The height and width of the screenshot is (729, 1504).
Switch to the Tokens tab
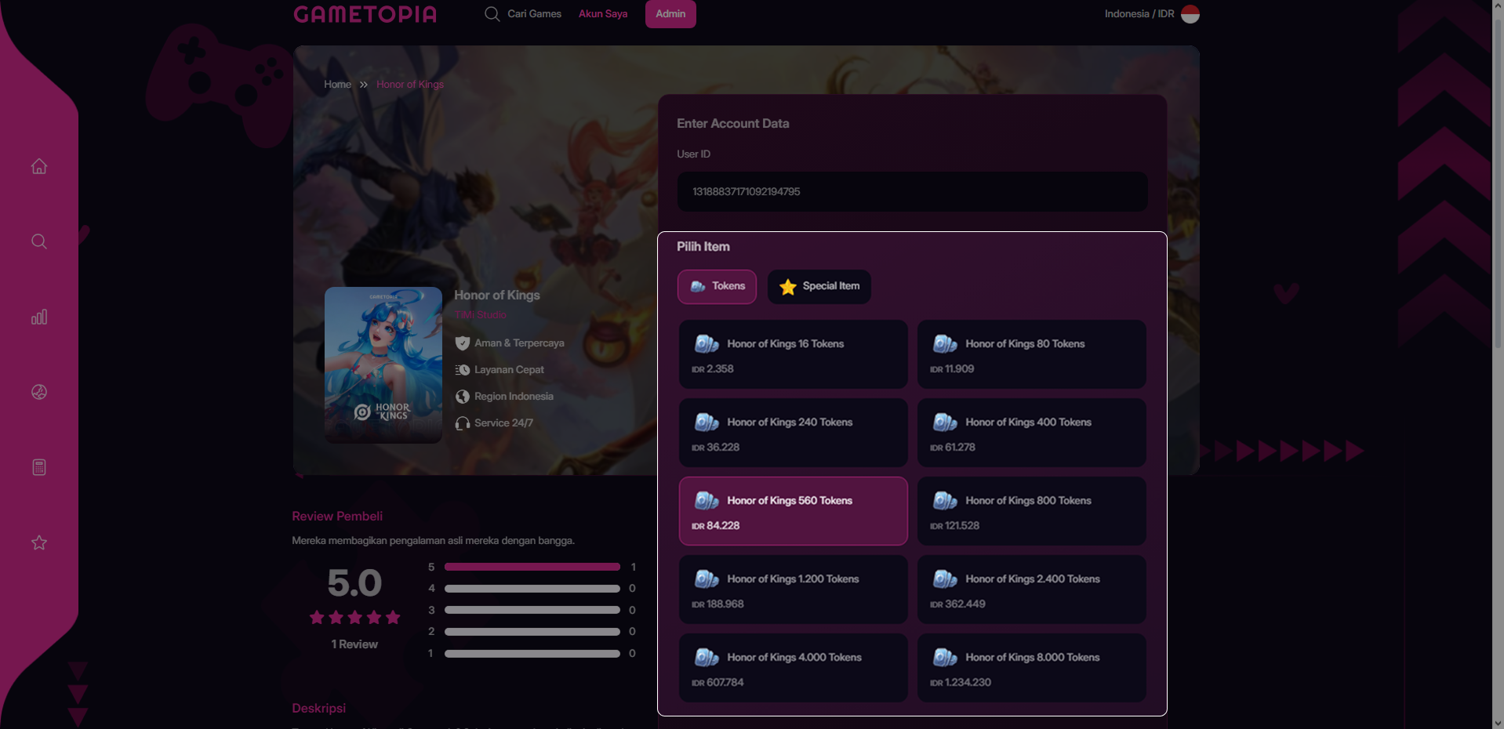point(717,287)
